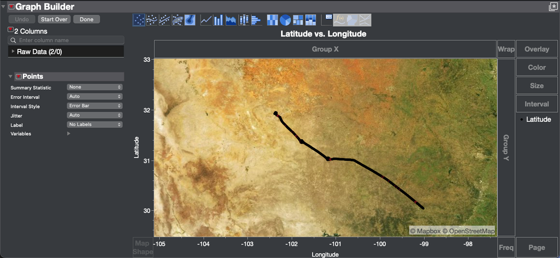Select the Points scatter element icon

(139, 20)
